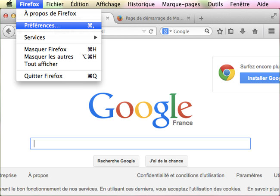This screenshot has height=196, width=280.
Task: Open the Paramètres footer link
Action: click(249, 175)
